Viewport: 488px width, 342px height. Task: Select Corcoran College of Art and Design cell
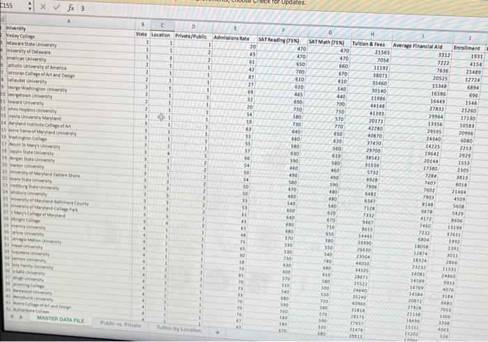click(x=40, y=75)
